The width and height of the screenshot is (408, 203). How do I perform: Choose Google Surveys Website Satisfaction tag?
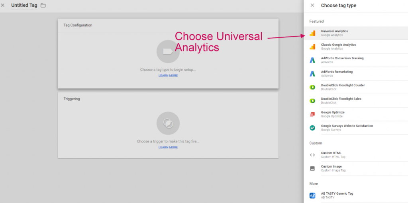coord(356,128)
